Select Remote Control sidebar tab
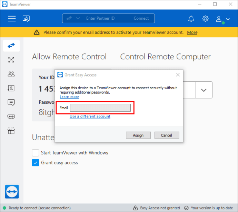The width and height of the screenshot is (238, 212). 11,46
